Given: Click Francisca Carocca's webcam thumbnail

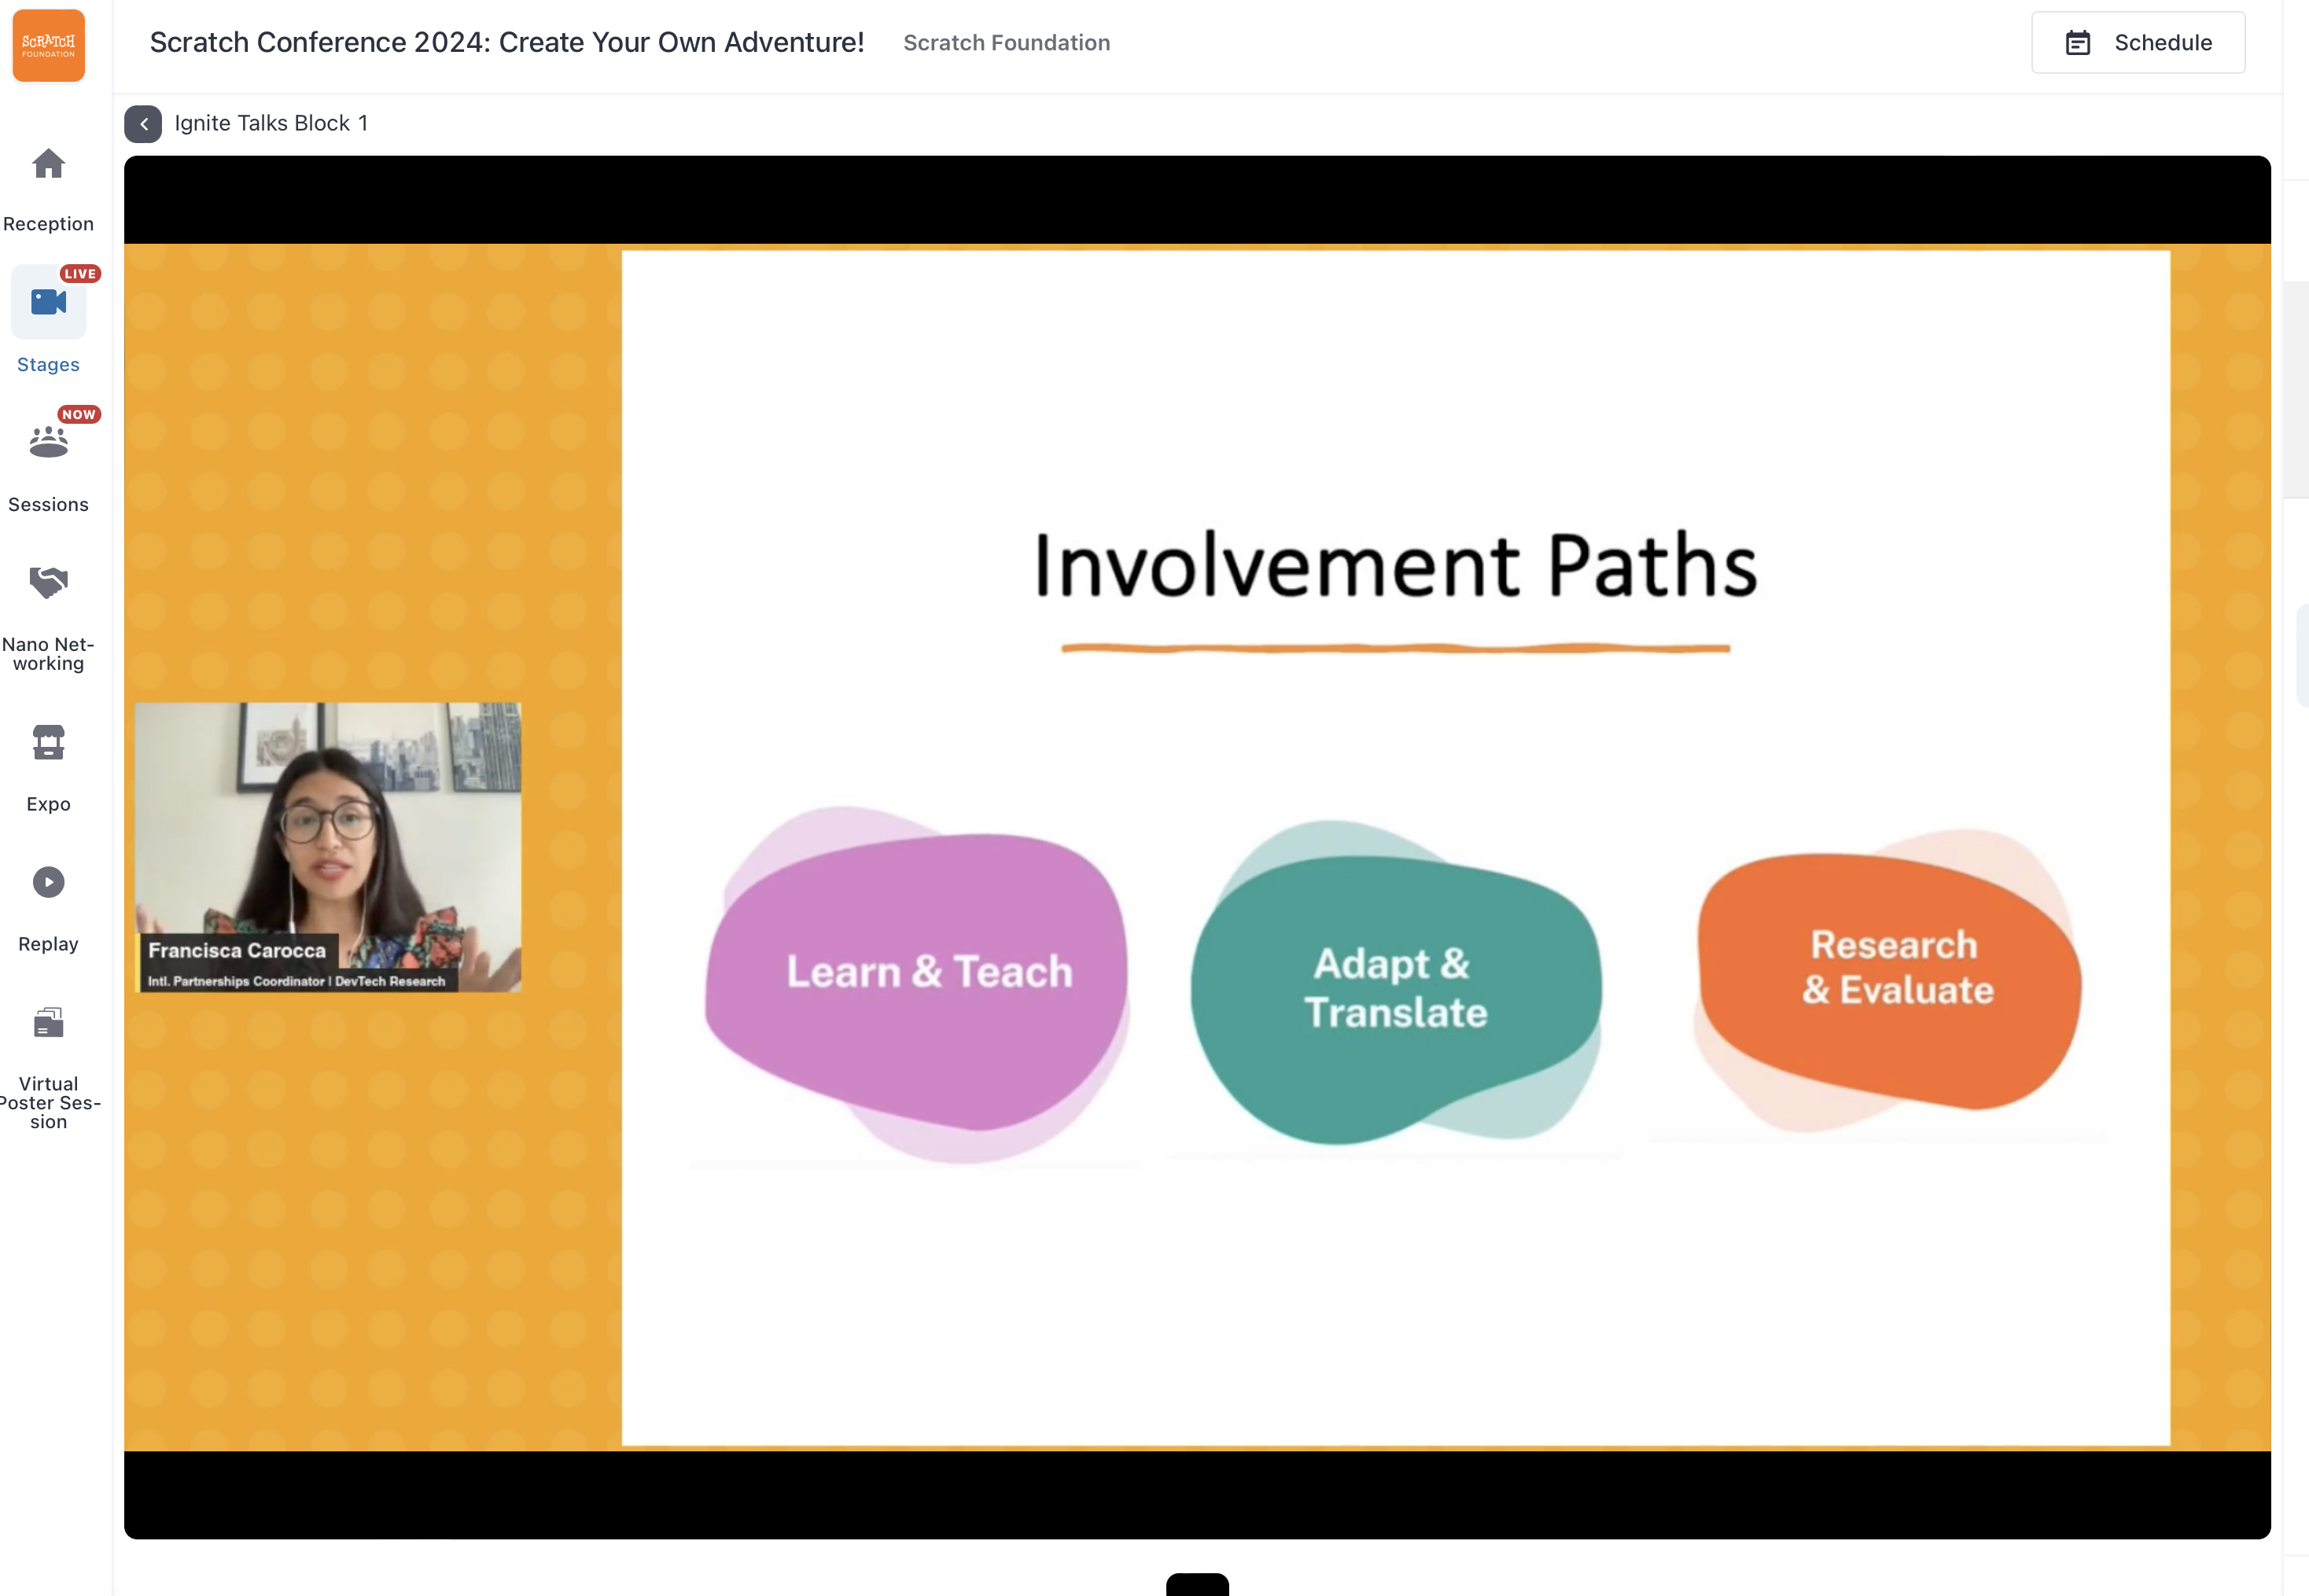Looking at the screenshot, I should pyautogui.click(x=328, y=846).
